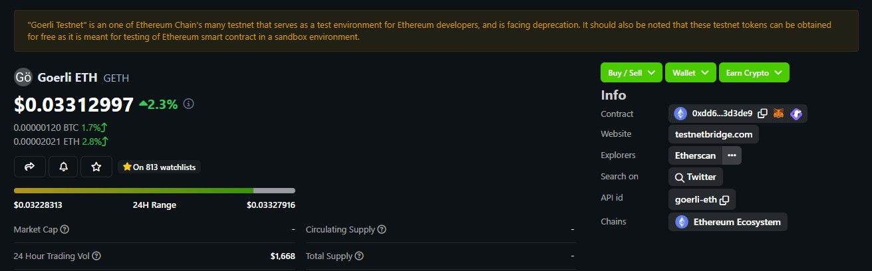Open the Earn Crypto dropdown

(x=754, y=72)
